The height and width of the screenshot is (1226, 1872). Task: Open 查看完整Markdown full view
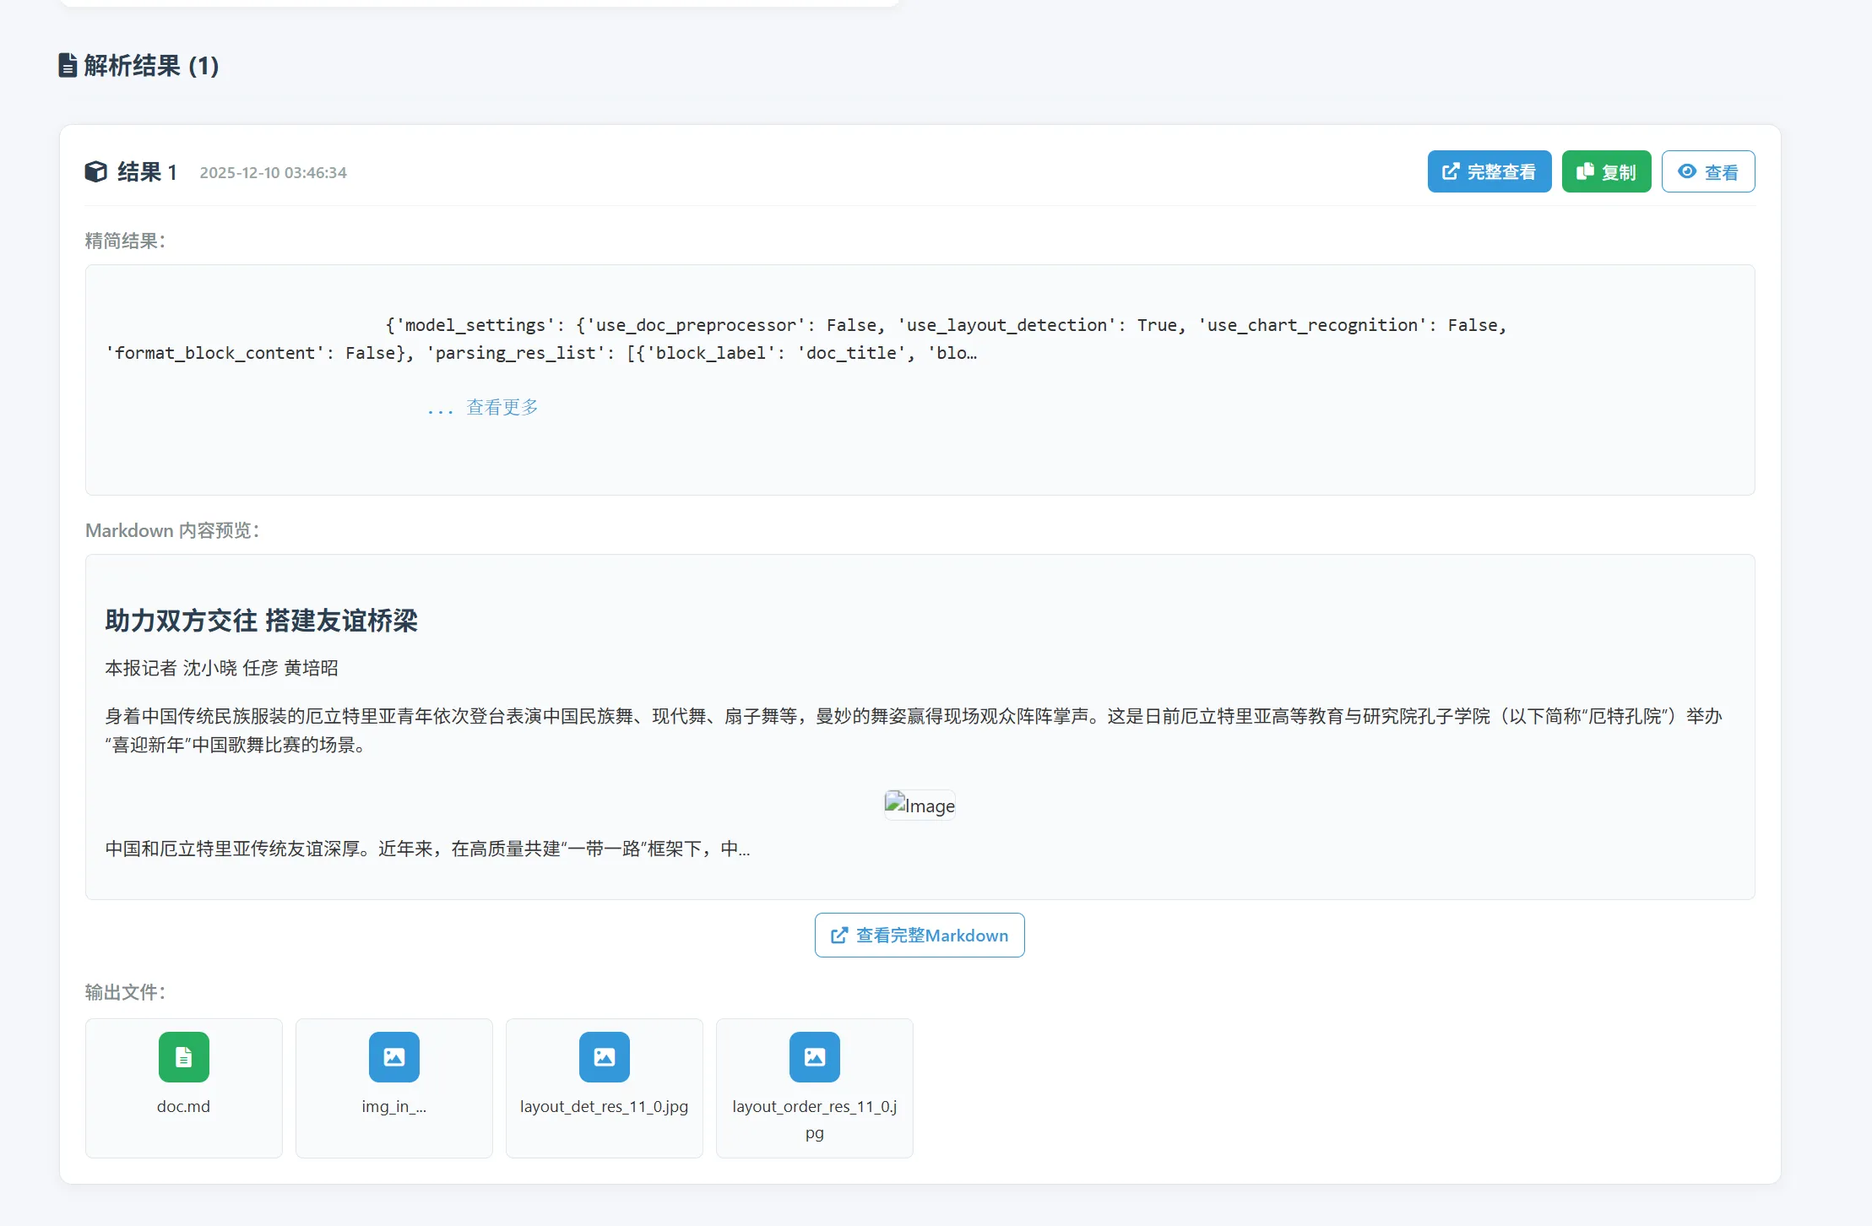(919, 935)
